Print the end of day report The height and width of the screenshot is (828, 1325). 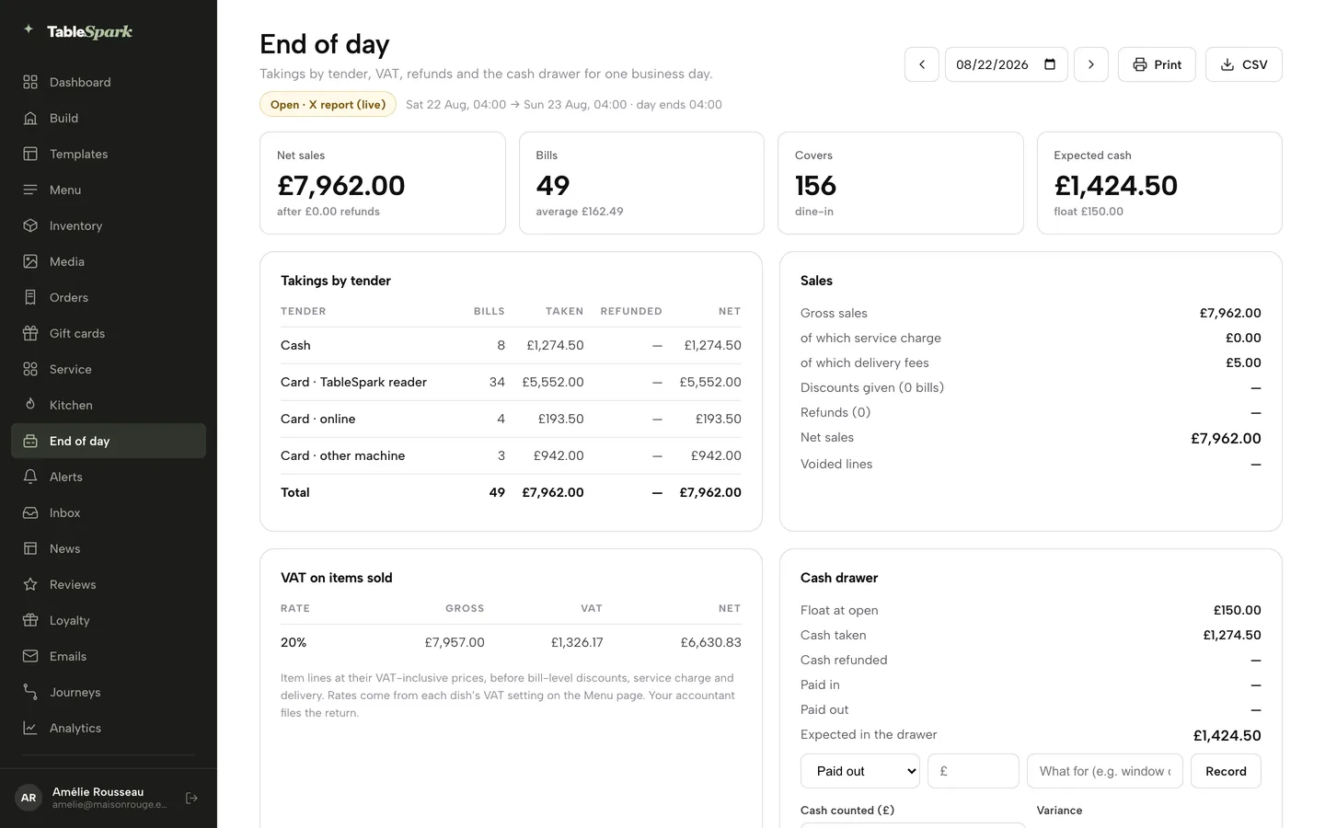[x=1157, y=64]
